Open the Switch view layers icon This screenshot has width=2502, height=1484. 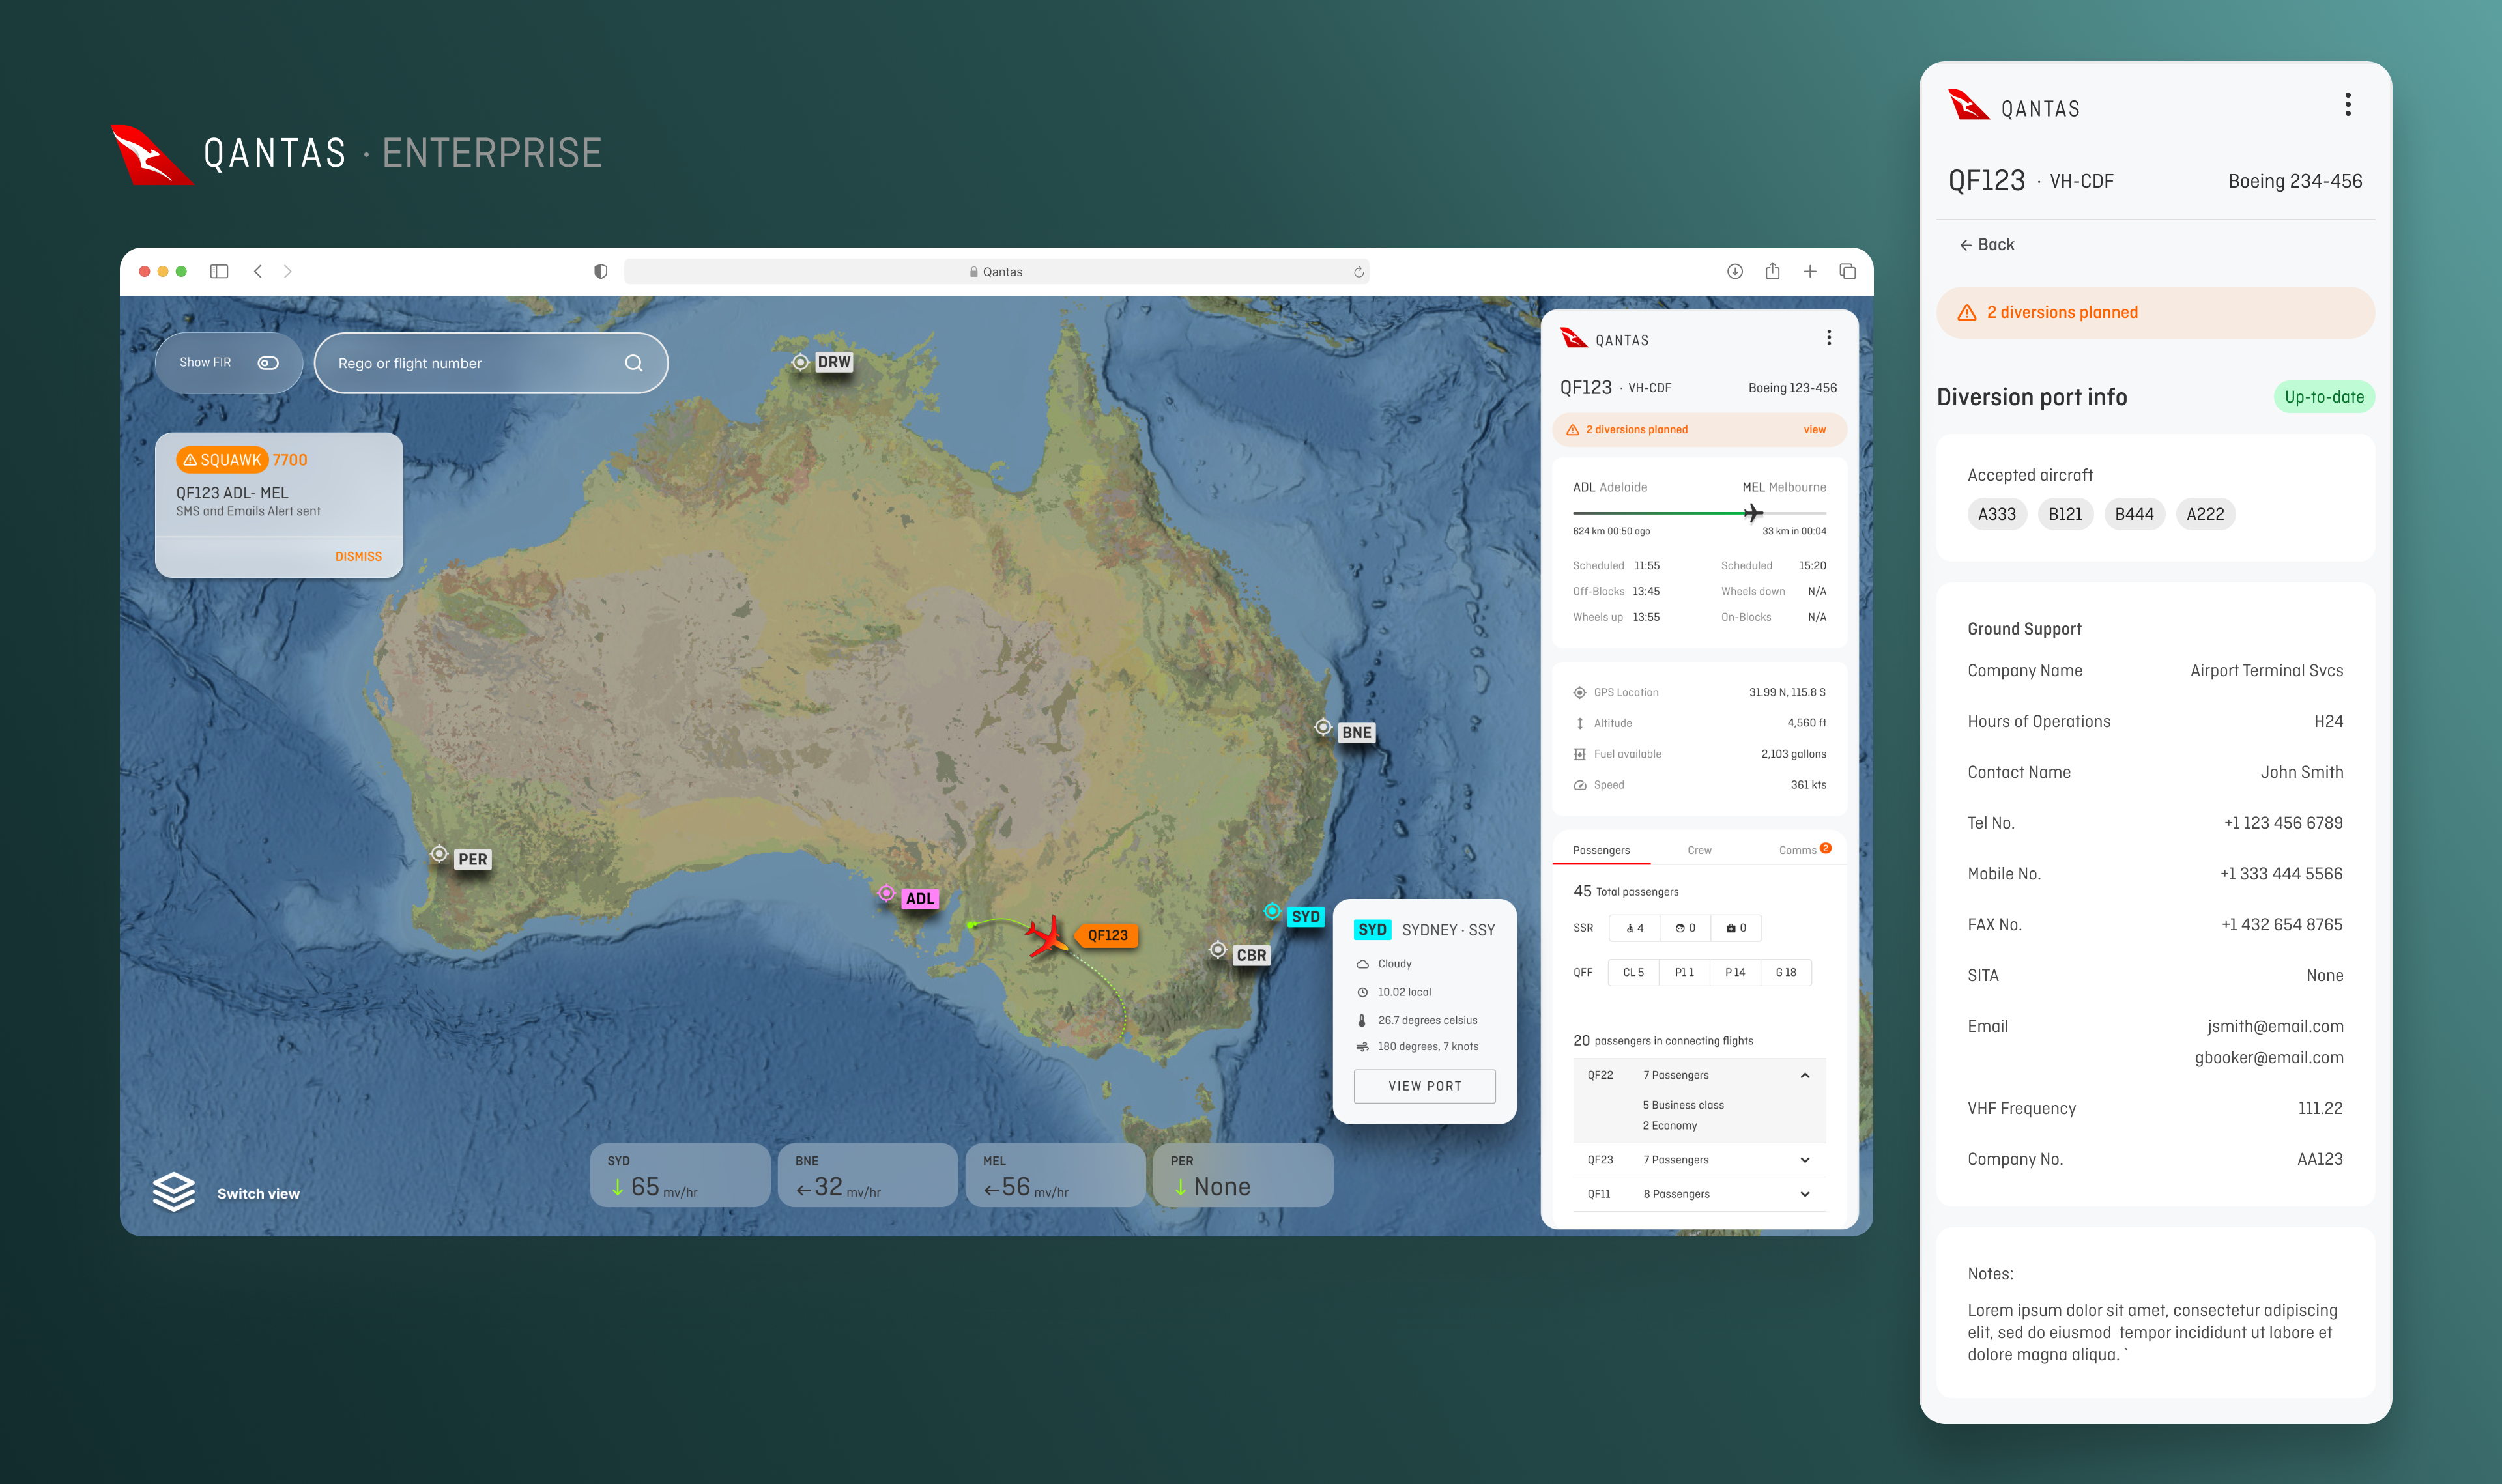(174, 1191)
